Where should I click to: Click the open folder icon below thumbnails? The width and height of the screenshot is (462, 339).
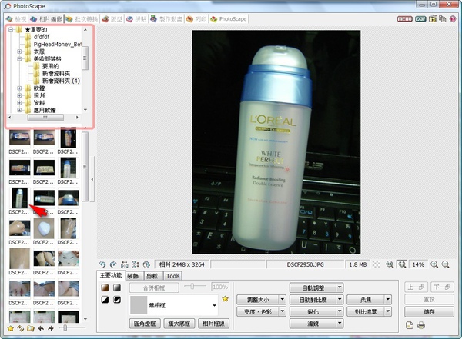point(30,328)
